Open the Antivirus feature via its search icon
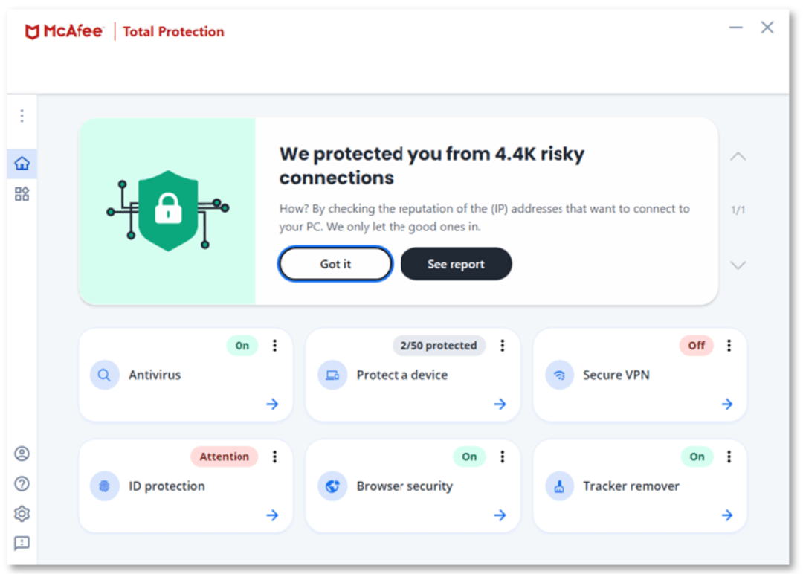The width and height of the screenshot is (803, 574). point(105,374)
